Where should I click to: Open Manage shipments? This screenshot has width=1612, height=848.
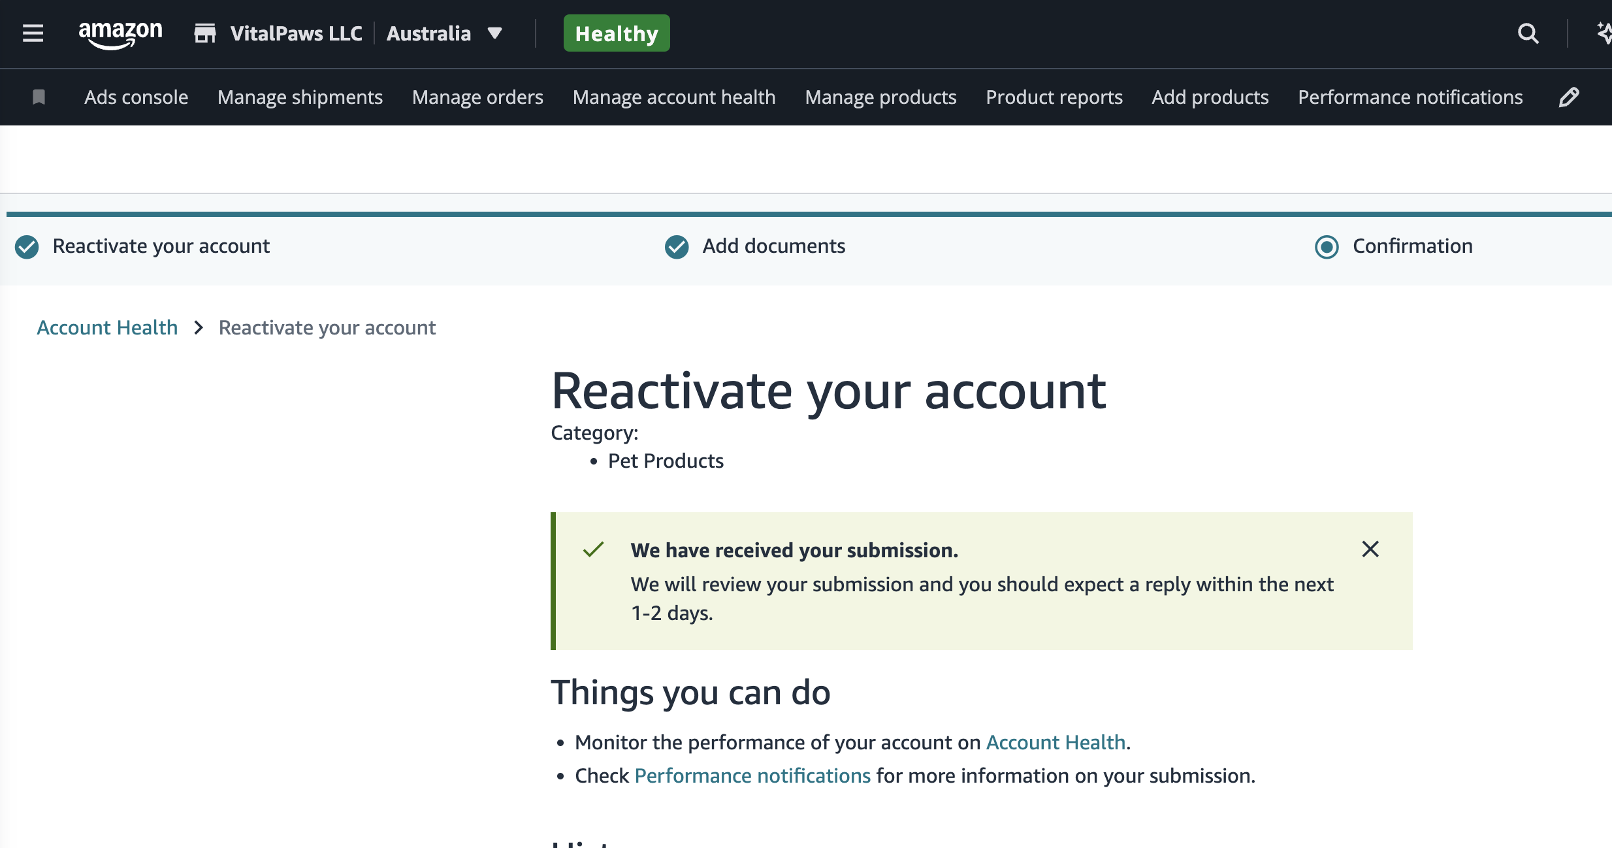300,97
